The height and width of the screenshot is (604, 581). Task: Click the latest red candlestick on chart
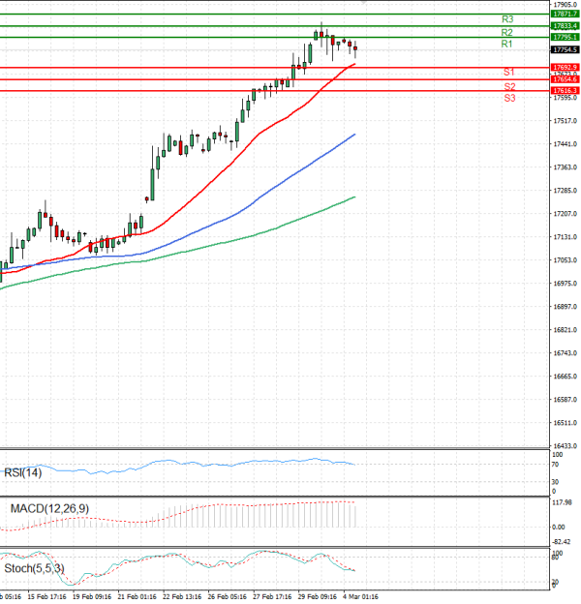click(x=355, y=48)
